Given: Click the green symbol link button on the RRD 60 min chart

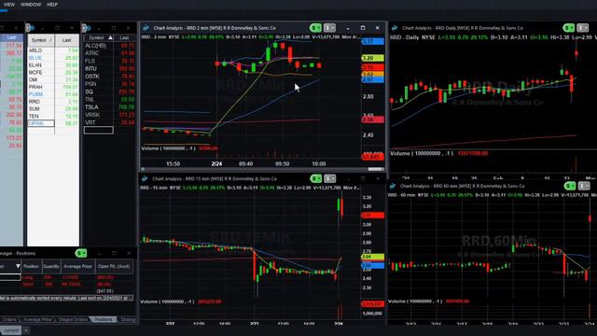Looking at the screenshot, I should tap(570, 186).
